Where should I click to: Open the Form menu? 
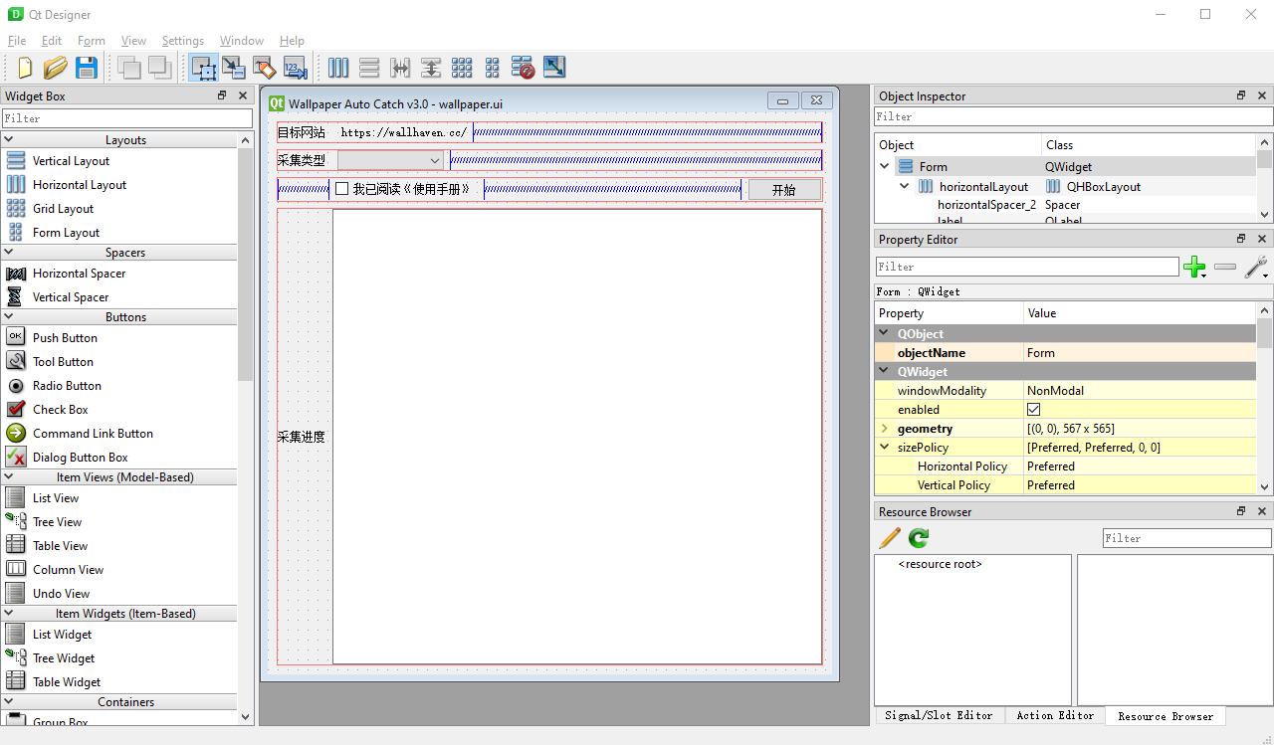click(91, 41)
